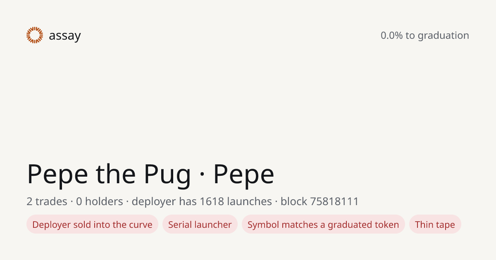The width and height of the screenshot is (496, 260).
Task: Open the Pepe the Pug token name
Action: [109, 175]
